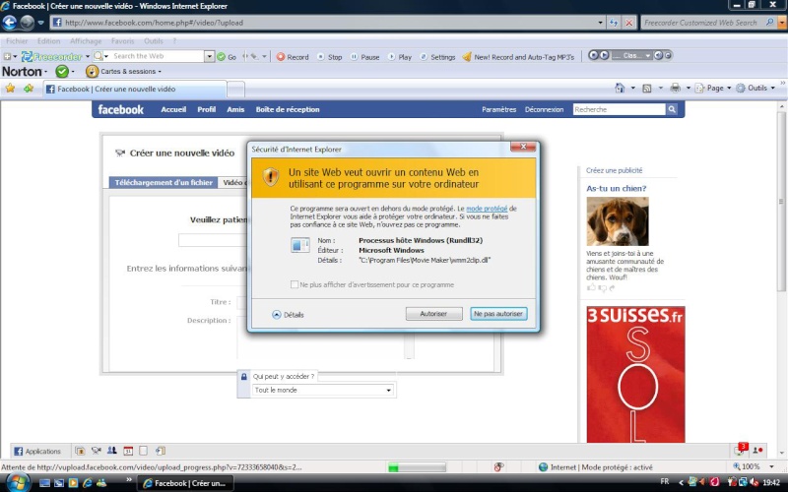Screen dimensions: 788x492
Task: Open Freecorder Settings
Action: [437, 57]
